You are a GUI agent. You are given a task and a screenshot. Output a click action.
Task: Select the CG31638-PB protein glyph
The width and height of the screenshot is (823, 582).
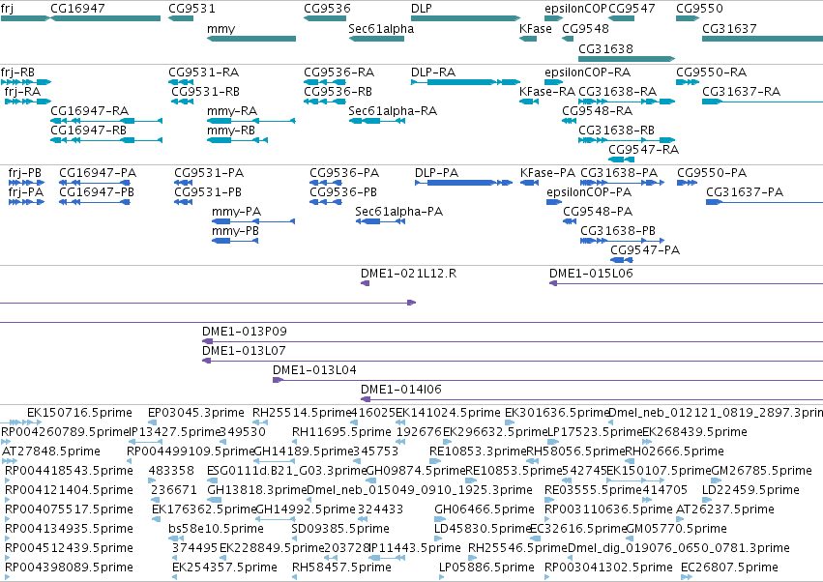pyautogui.click(x=623, y=241)
